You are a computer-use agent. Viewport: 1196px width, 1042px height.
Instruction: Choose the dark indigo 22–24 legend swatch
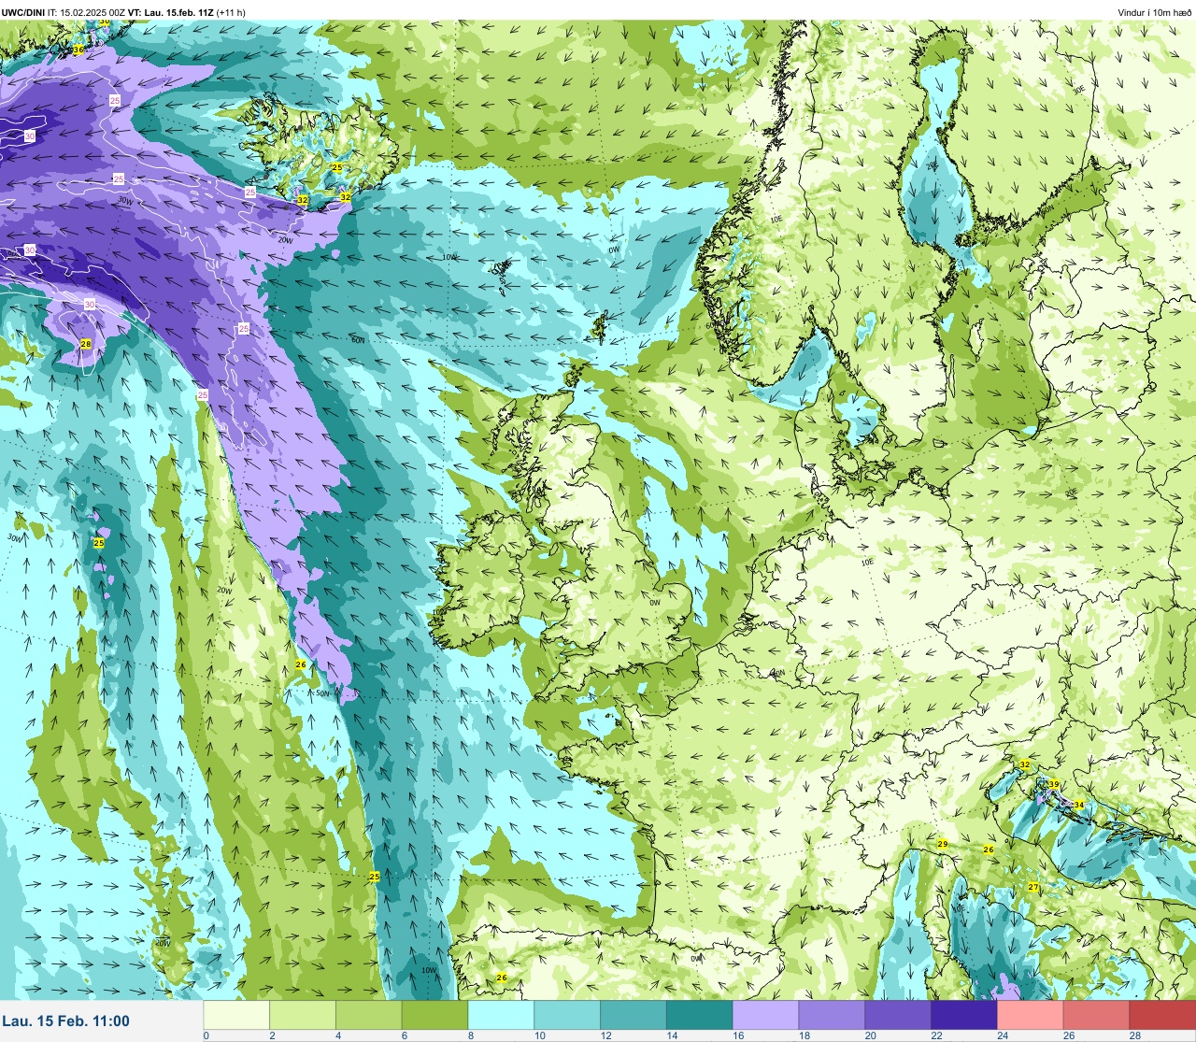pyautogui.click(x=964, y=1015)
